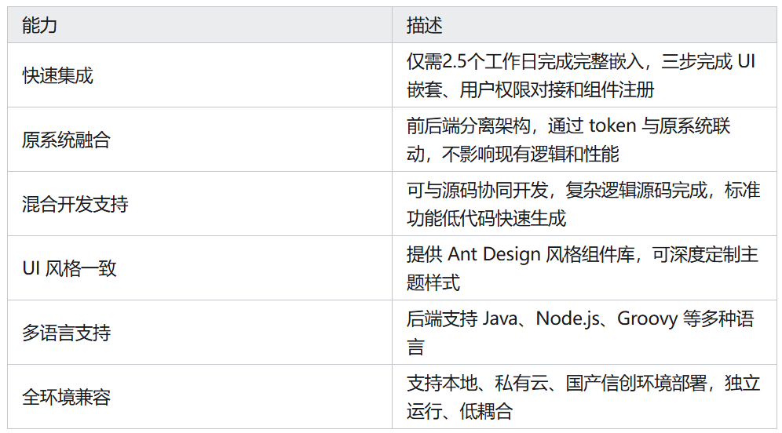Click the 支持本地、私有云 deployment description
The height and width of the screenshot is (433, 782).
pos(584,397)
